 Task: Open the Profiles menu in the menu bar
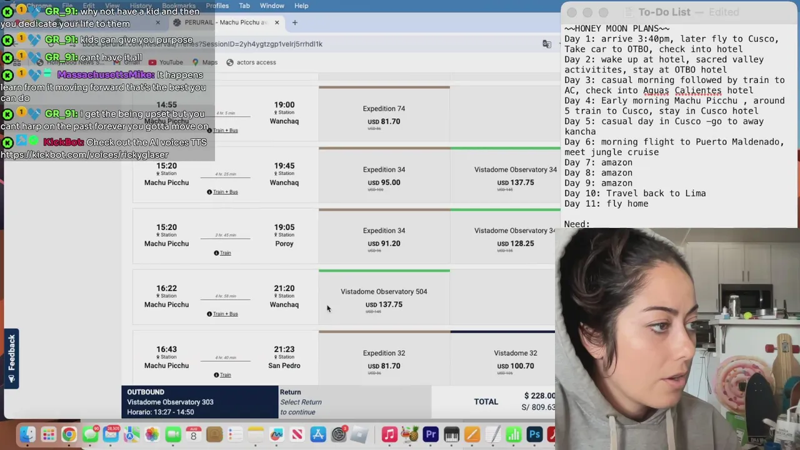[217, 6]
